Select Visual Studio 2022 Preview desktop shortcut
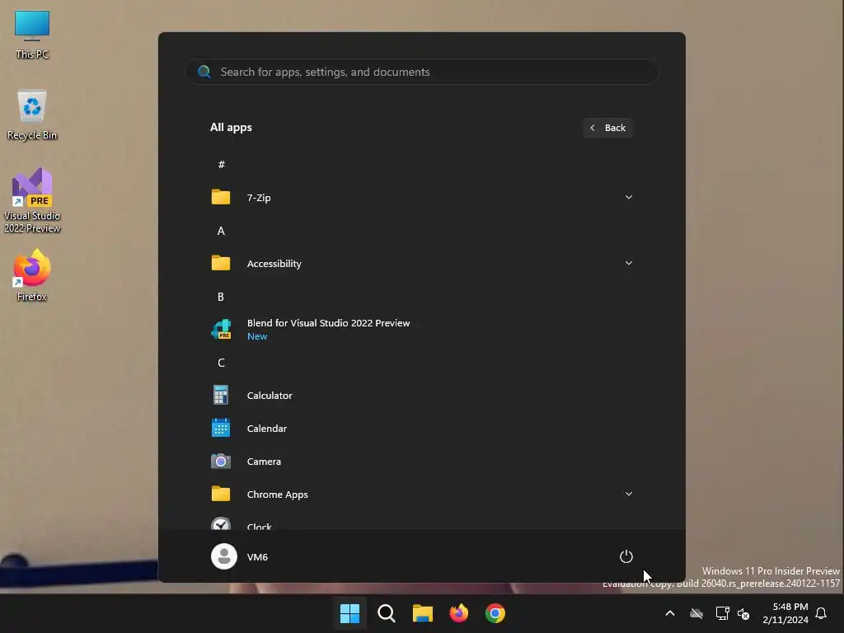Screen dimensions: 844x633 tap(32, 201)
